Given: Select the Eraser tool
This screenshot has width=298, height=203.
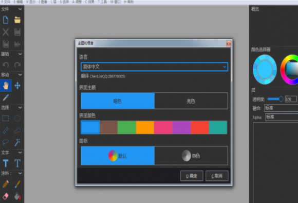Looking at the screenshot, I should (6, 196).
